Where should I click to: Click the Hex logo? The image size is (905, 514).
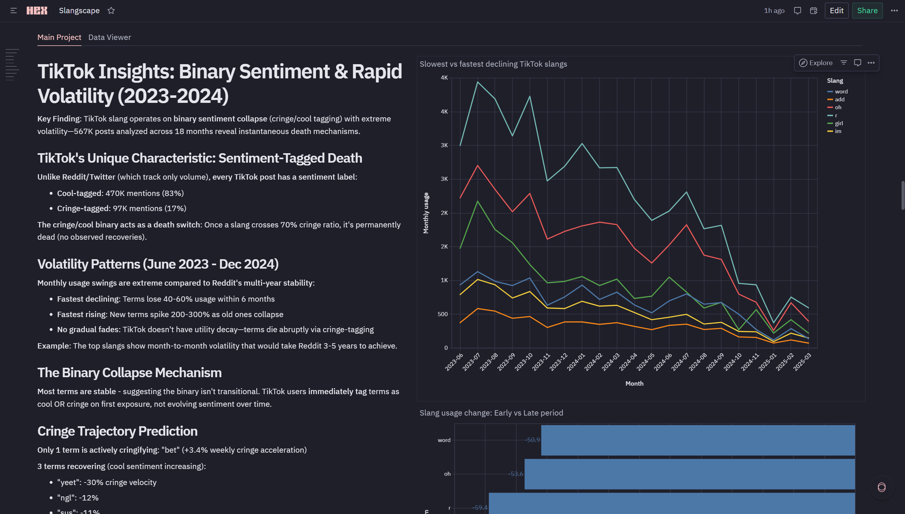click(37, 11)
